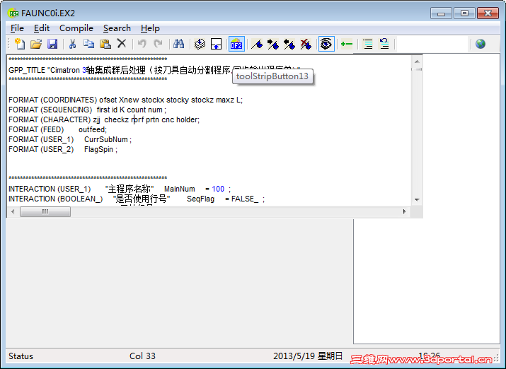Click the word holder in CHARACTER line
The height and width of the screenshot is (369, 506).
(187, 120)
